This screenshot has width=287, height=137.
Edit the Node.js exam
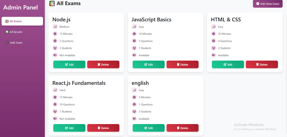(69, 64)
